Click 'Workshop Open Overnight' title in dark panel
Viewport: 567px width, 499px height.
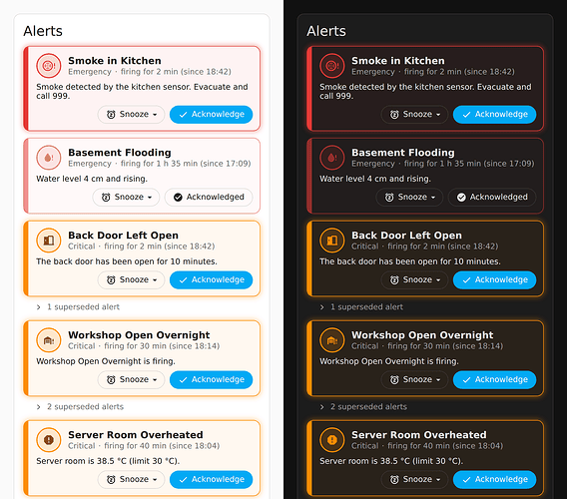click(422, 335)
